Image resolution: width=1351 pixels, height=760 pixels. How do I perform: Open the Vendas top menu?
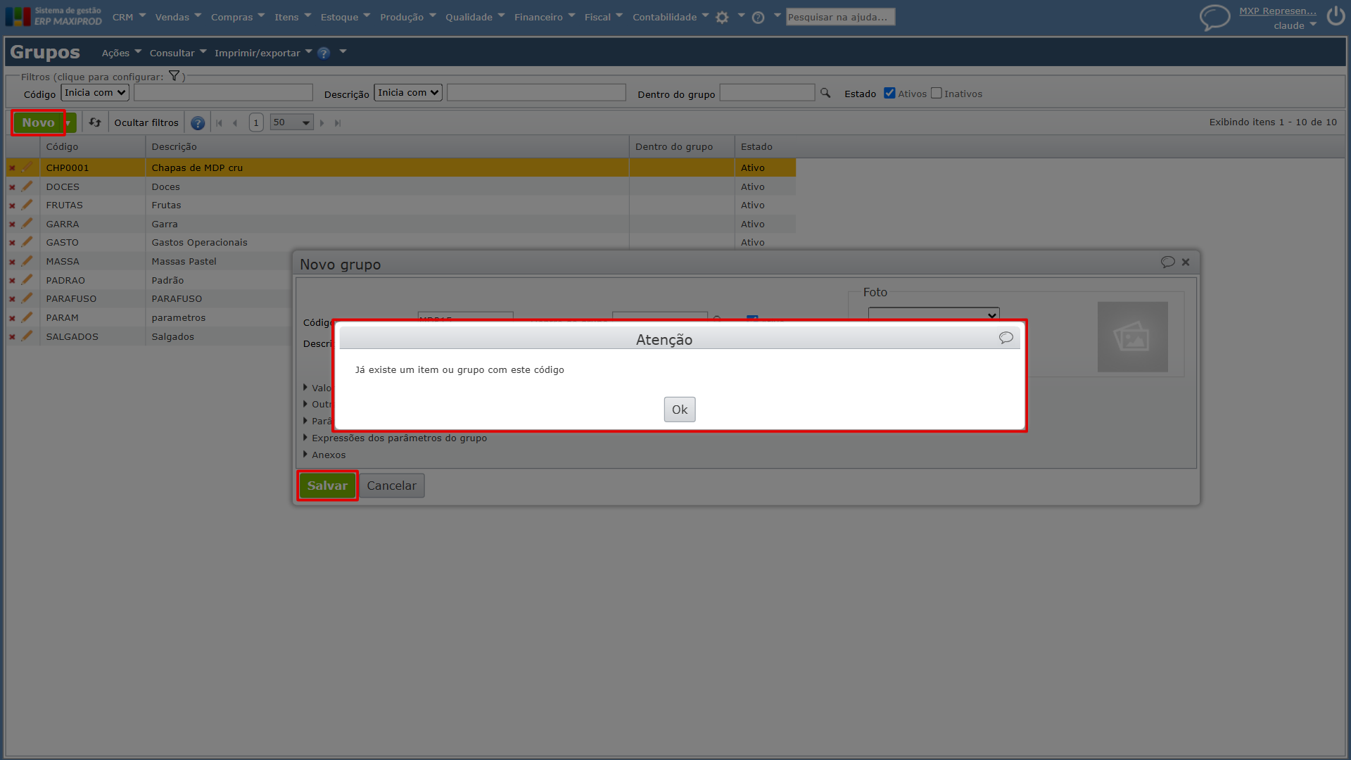point(178,17)
